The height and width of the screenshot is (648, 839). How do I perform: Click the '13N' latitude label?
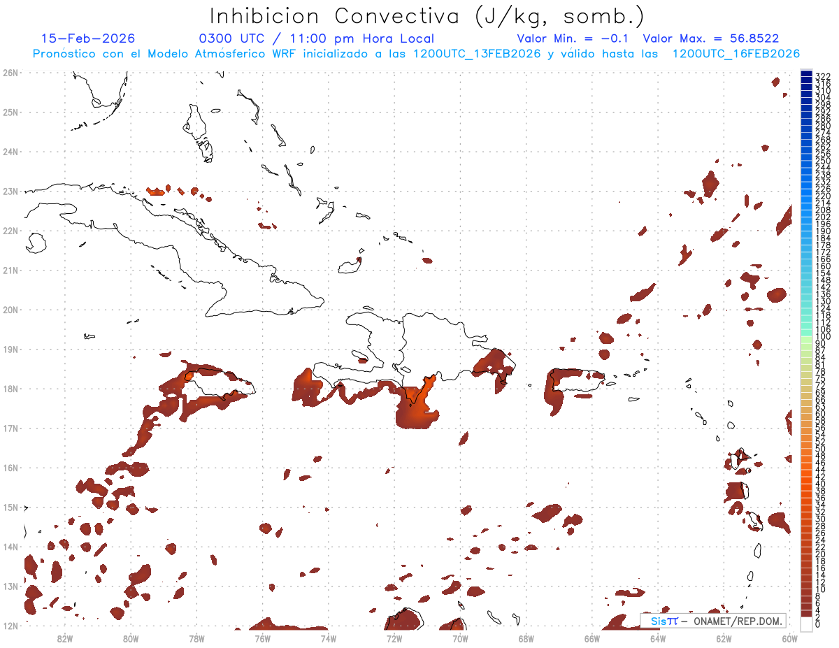pos(10,586)
